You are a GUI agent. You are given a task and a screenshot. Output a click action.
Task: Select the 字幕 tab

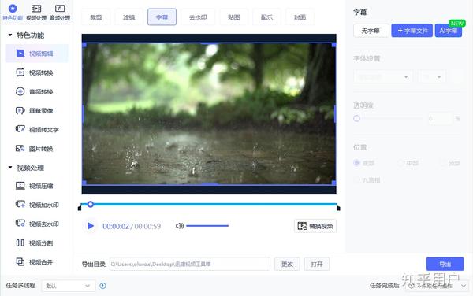click(162, 17)
